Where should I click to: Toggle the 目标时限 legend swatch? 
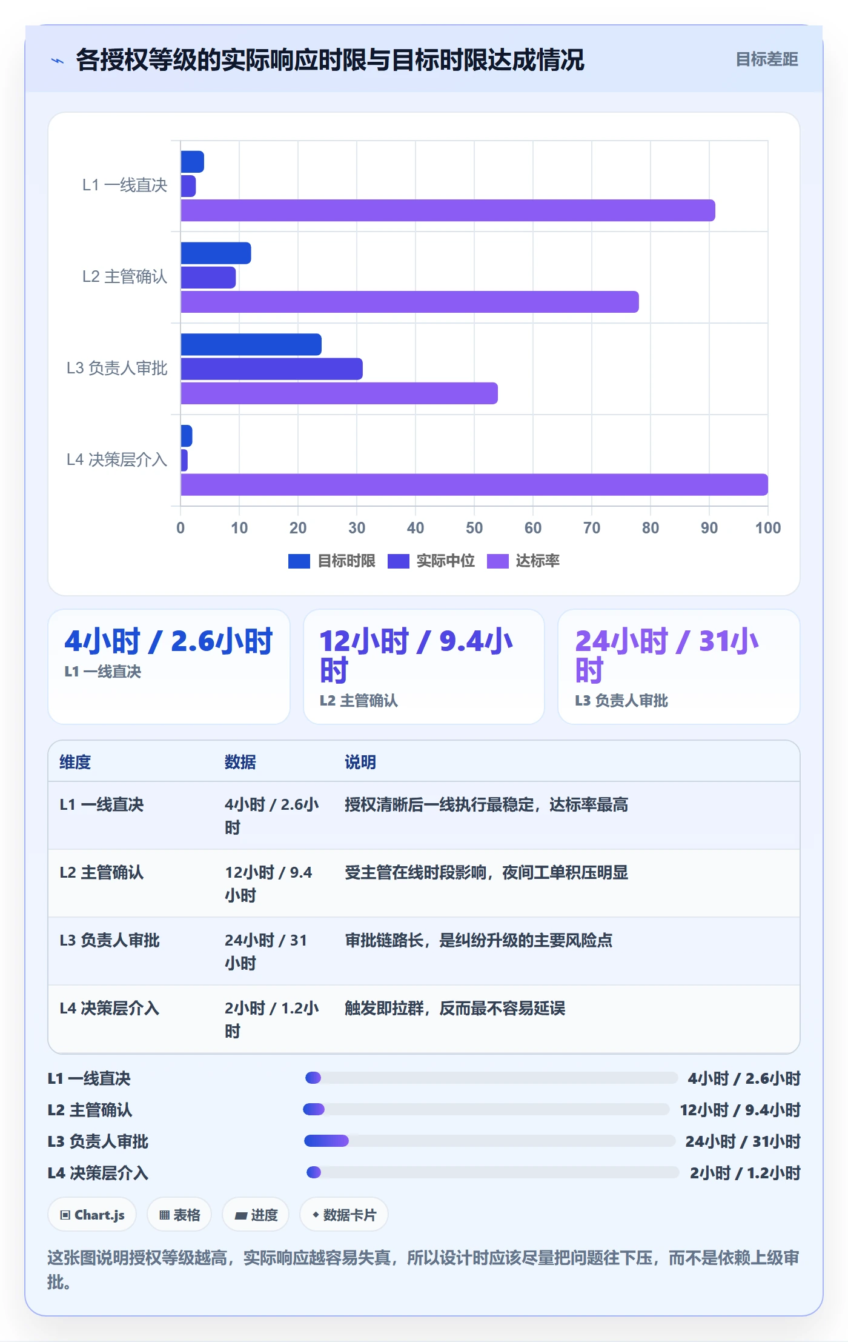point(299,561)
